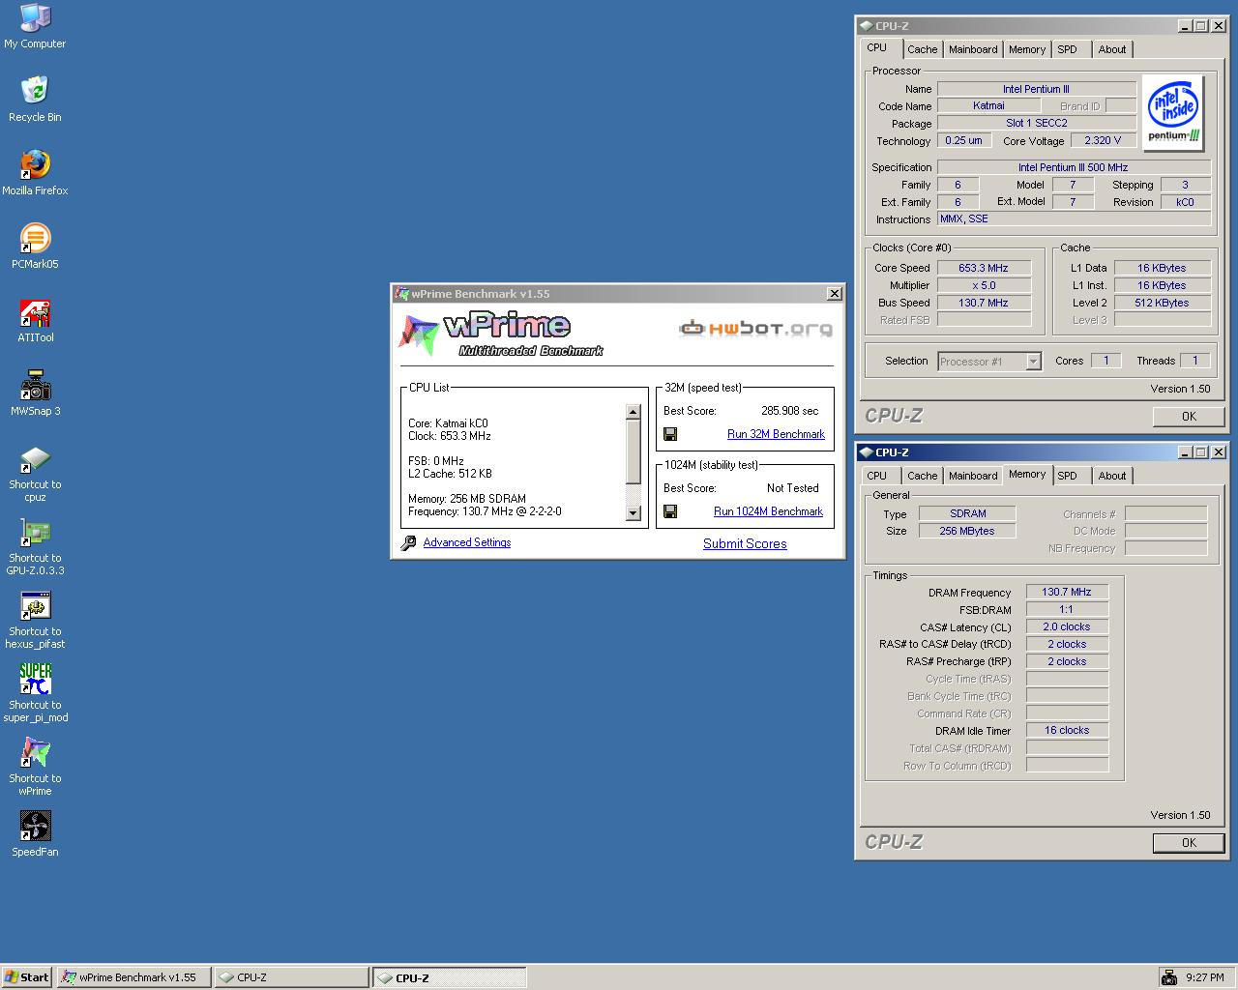Click the upper CPU-Z title bar icon
This screenshot has width=1238, height=990.
click(866, 26)
